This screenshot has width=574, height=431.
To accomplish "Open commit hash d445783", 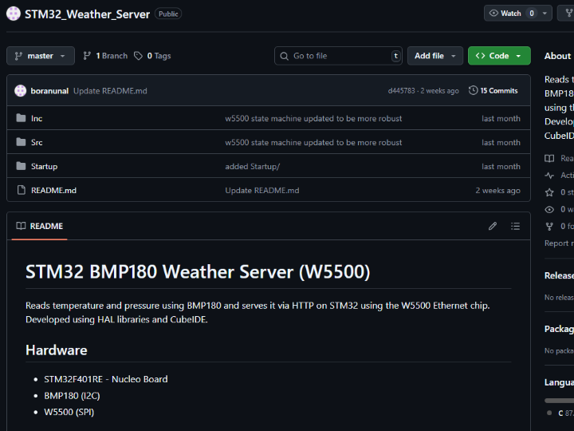I will (401, 91).
